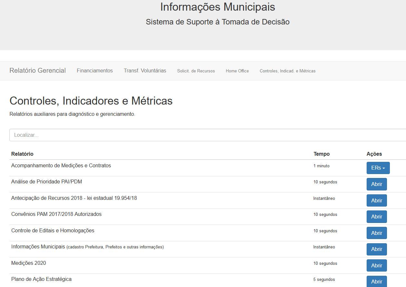Click Abrir for Convênios PAM 2017/2018 Autorizados
Viewport: 406px width, 287px height.
tap(376, 217)
